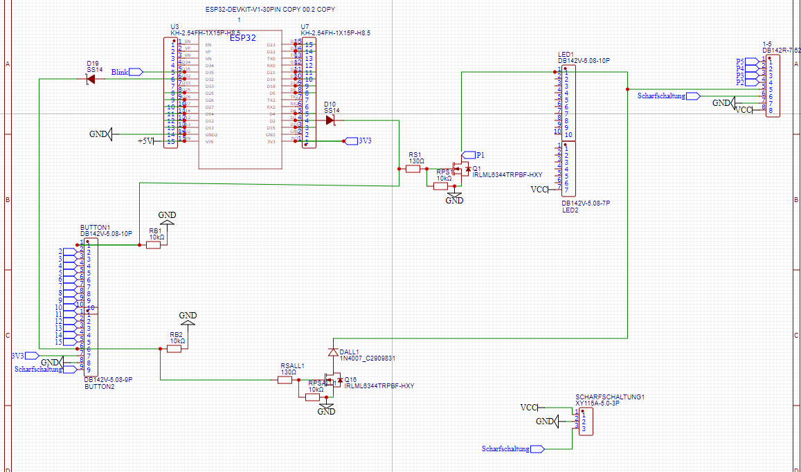801x472 pixels.
Task: Select the RB1 10kΩ resistor
Action: [x=153, y=245]
